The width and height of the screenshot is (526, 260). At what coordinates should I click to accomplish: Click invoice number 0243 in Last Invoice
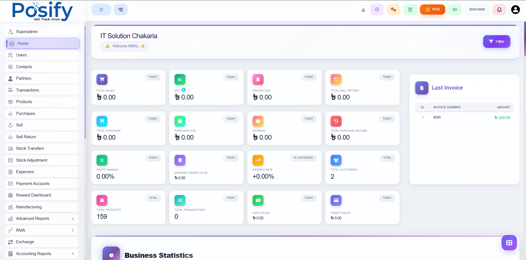coord(437,117)
